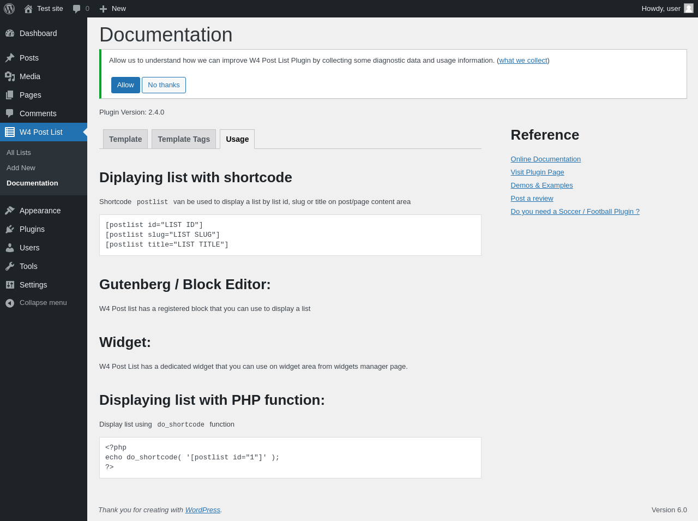
Task: Click the WordPress logo icon
Action: (9, 9)
